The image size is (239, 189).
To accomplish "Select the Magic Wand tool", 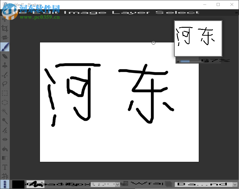I will 4,112.
